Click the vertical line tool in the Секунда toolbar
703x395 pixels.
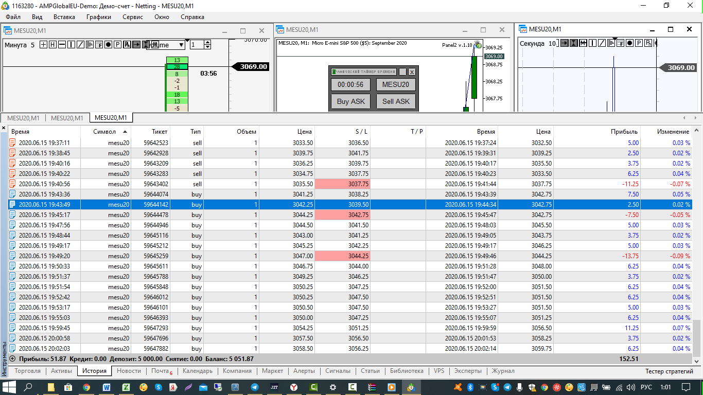[592, 43]
